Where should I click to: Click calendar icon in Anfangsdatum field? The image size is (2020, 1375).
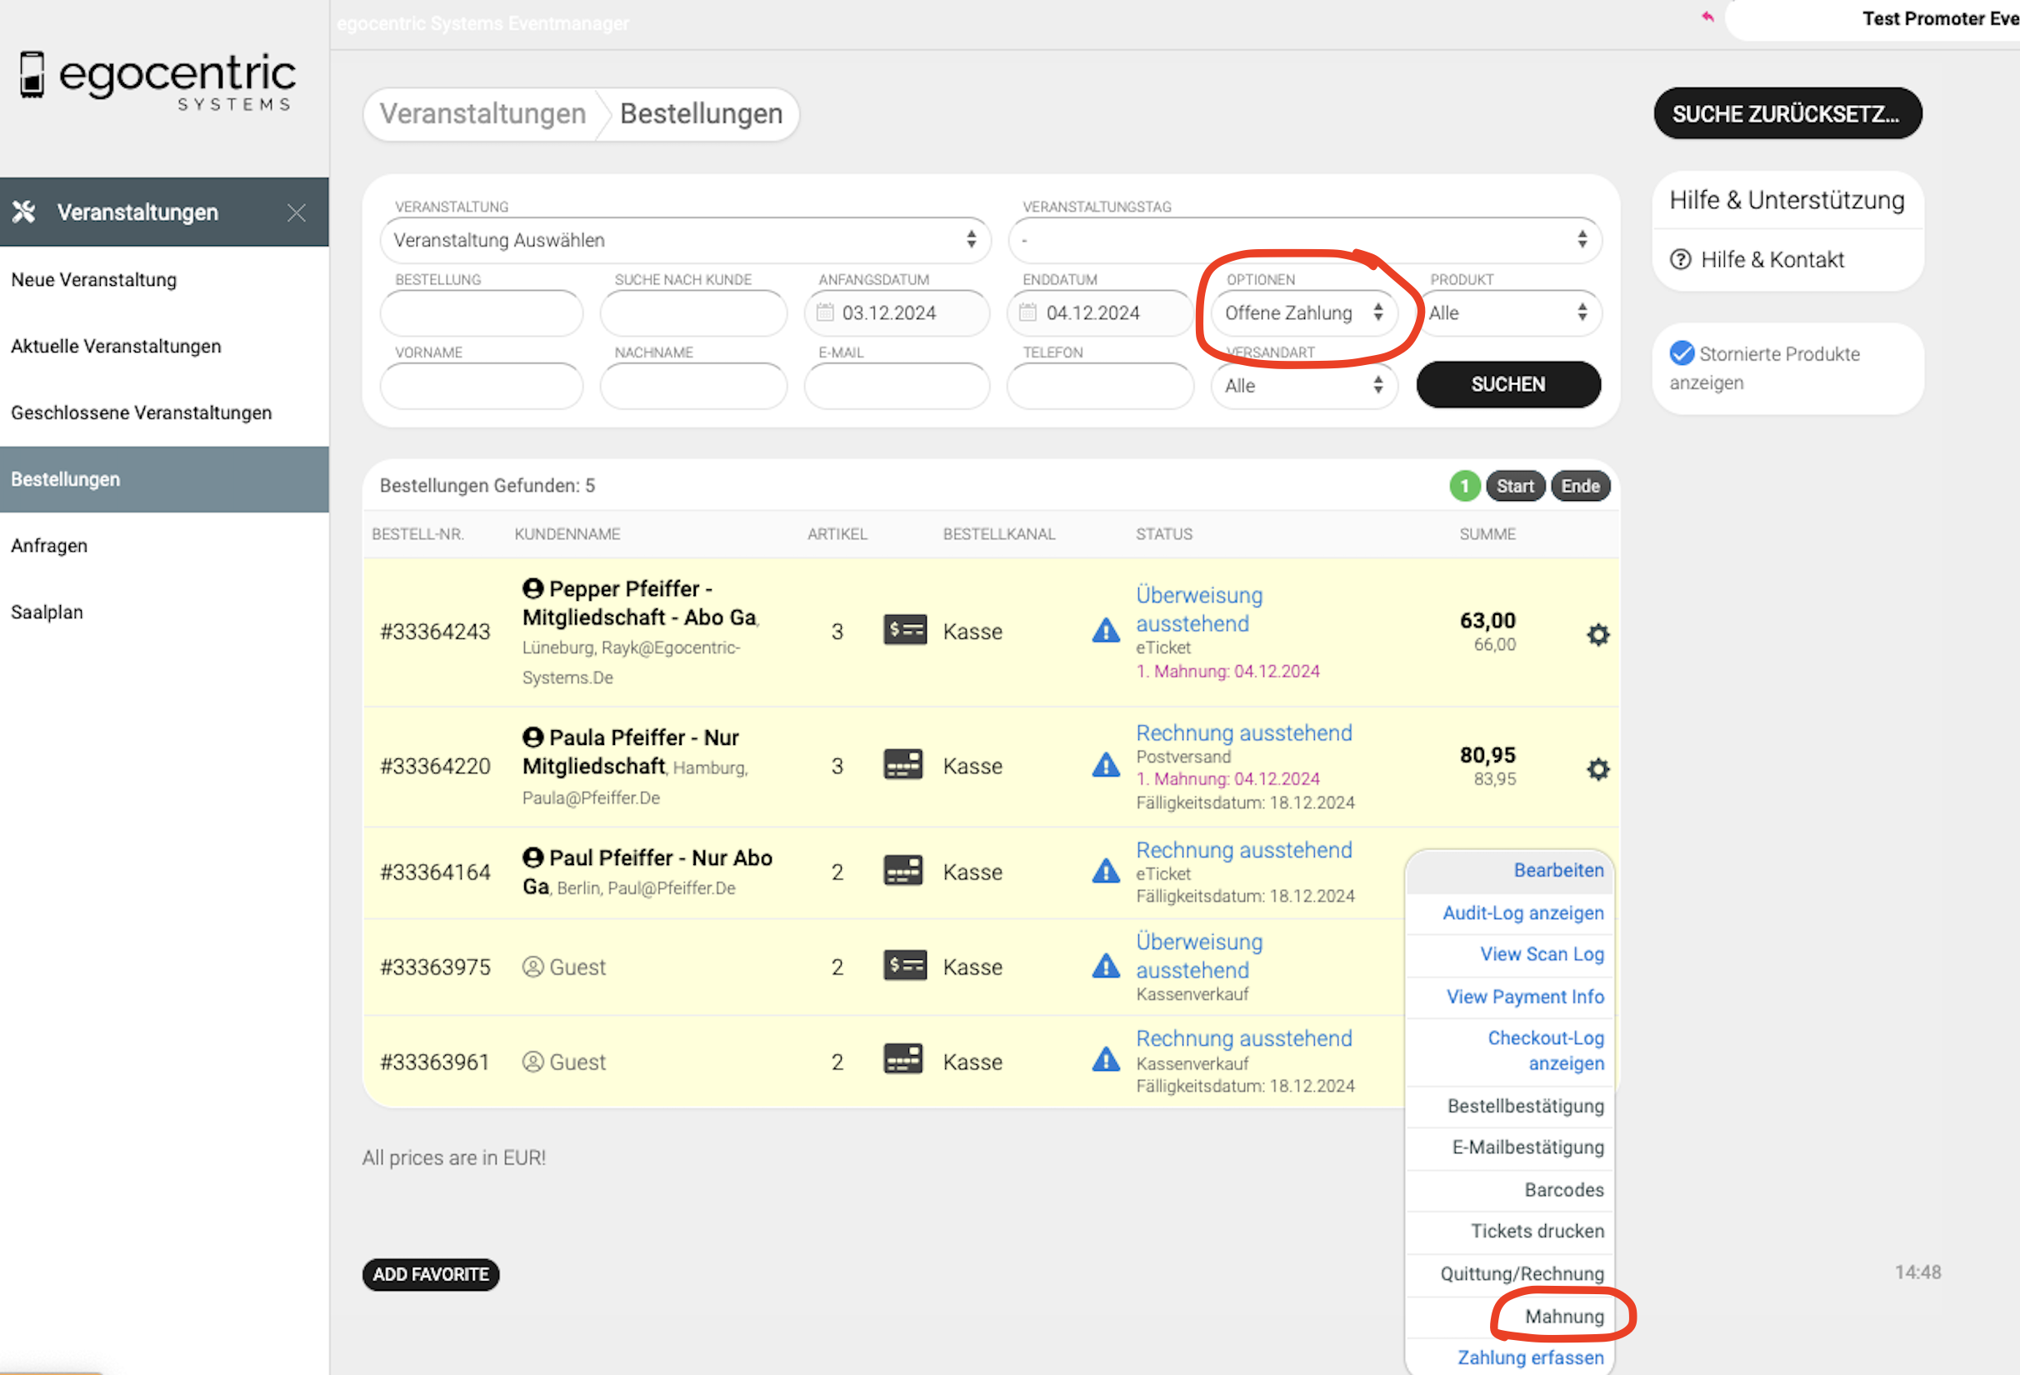[x=825, y=312]
